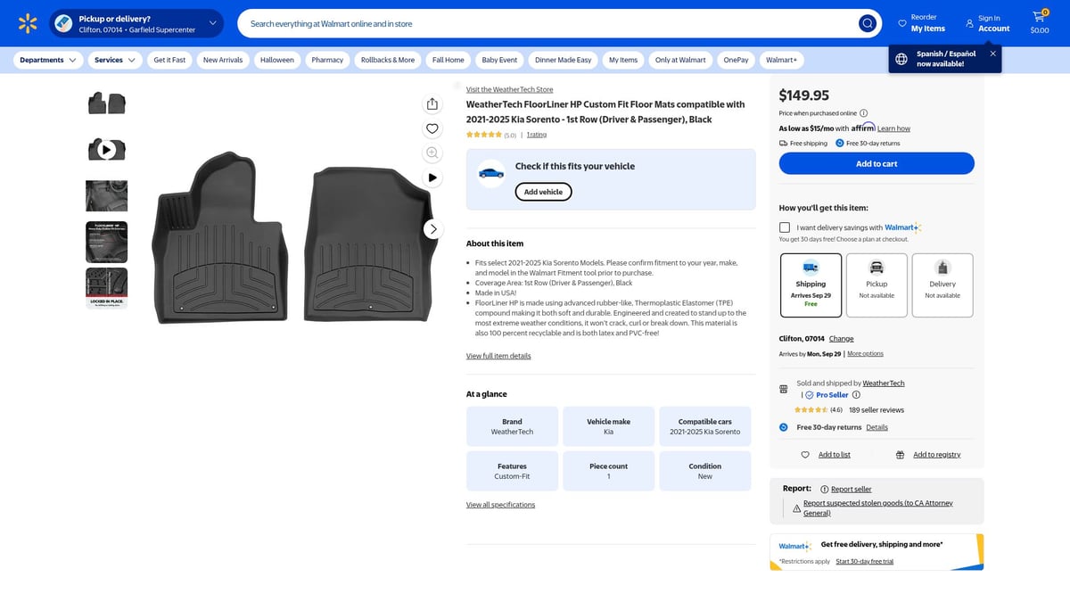Click the Brand WeatherTech spec tile
The width and height of the screenshot is (1070, 602).
[512, 426]
